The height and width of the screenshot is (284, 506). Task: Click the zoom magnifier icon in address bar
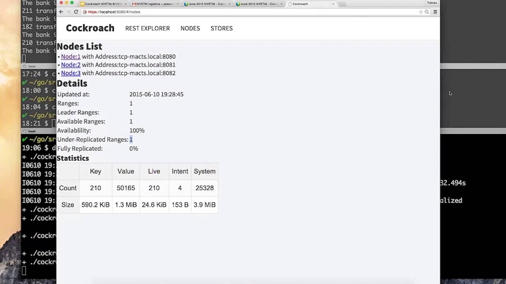427,12
